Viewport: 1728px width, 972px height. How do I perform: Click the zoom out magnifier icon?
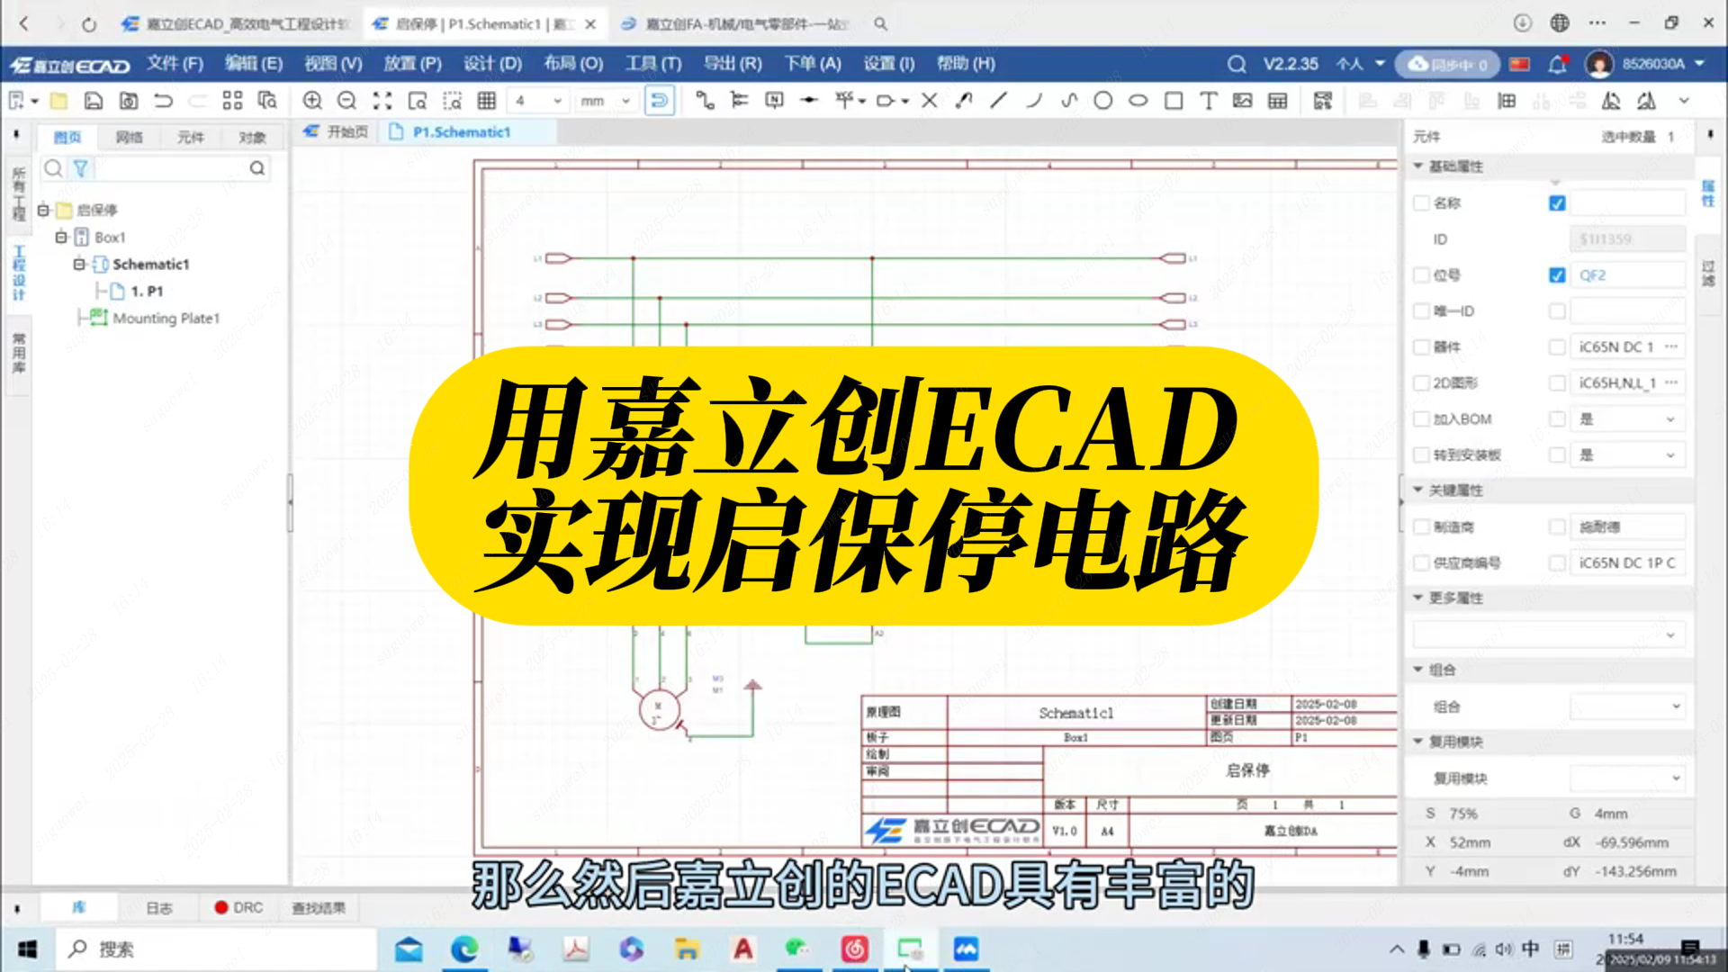(x=346, y=101)
